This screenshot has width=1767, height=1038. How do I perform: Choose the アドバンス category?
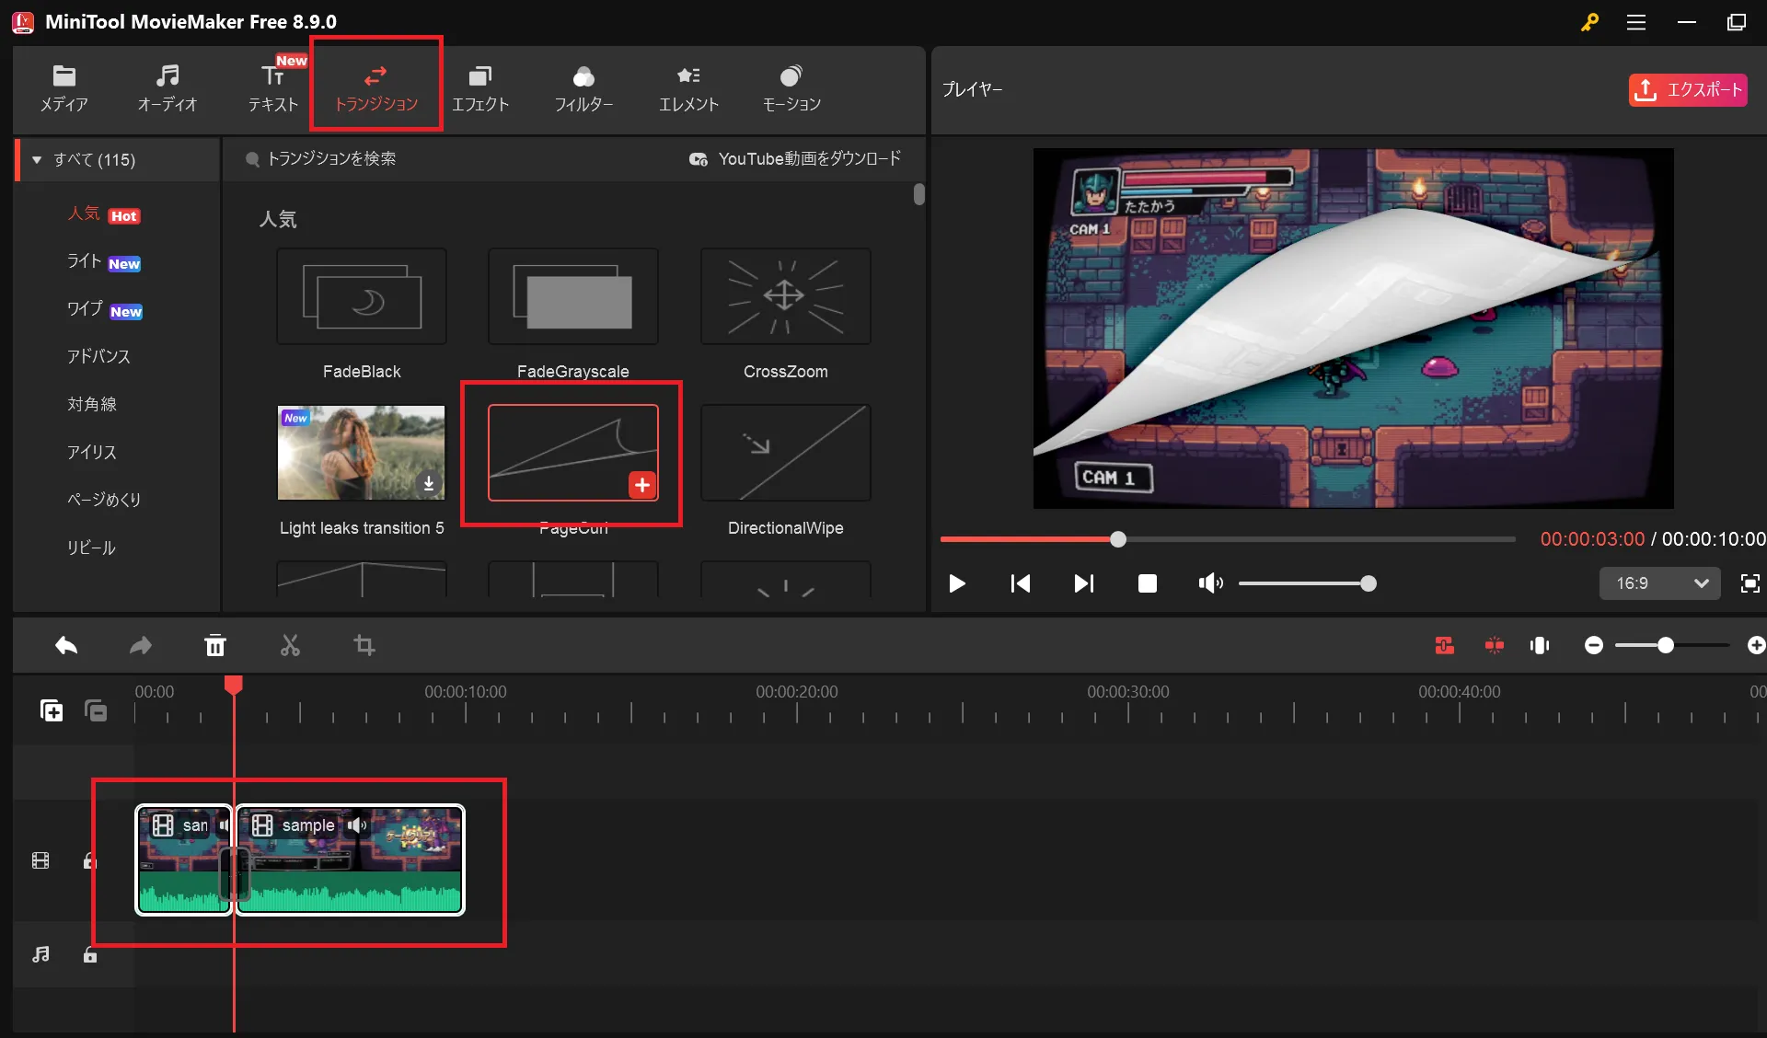point(98,356)
